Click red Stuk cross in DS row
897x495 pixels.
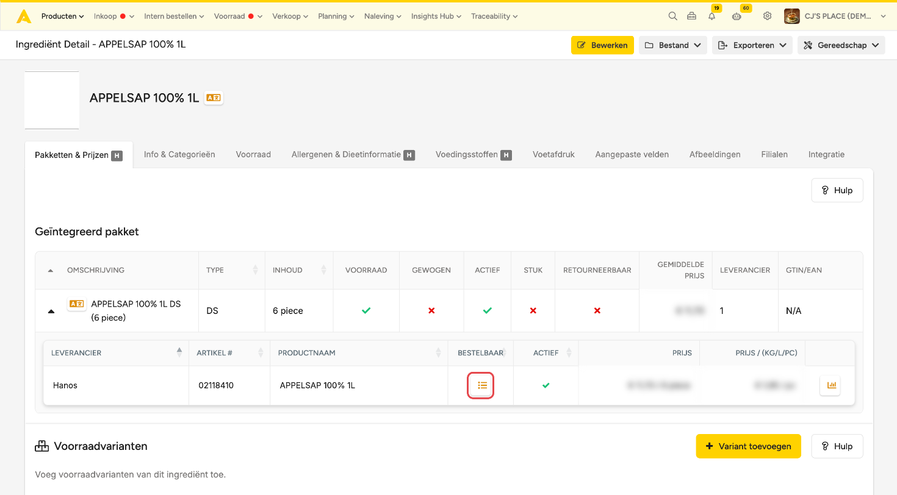coord(533,311)
